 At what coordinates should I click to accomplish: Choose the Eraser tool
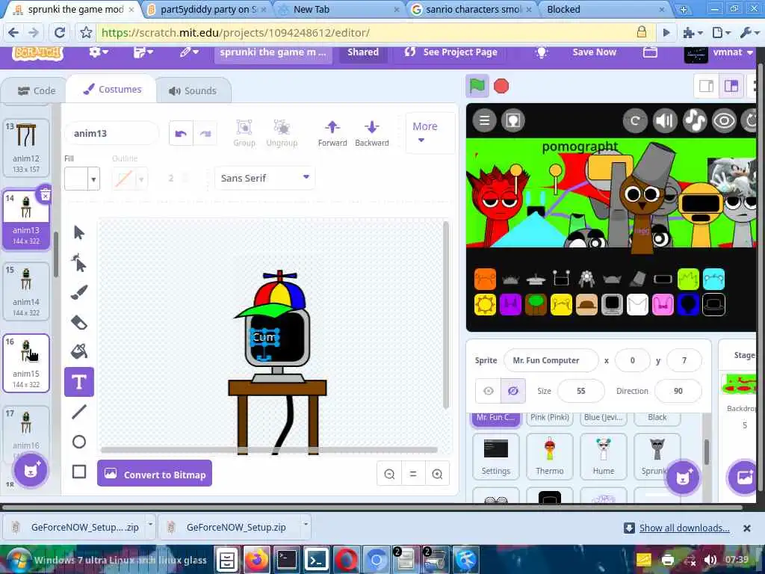click(x=79, y=322)
